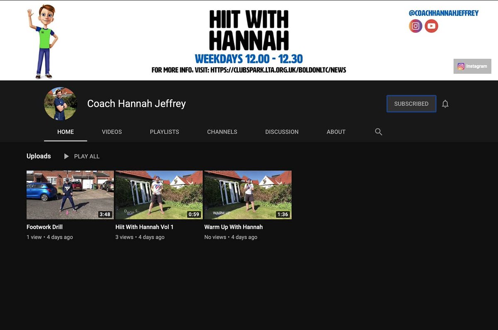Click the Uploads section heading
The width and height of the screenshot is (498, 330).
(39, 156)
